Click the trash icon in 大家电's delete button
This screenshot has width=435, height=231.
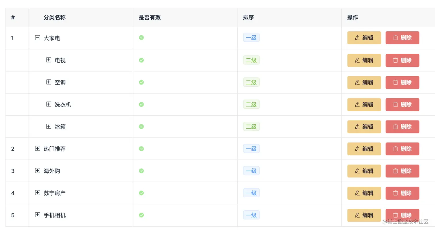coord(395,38)
